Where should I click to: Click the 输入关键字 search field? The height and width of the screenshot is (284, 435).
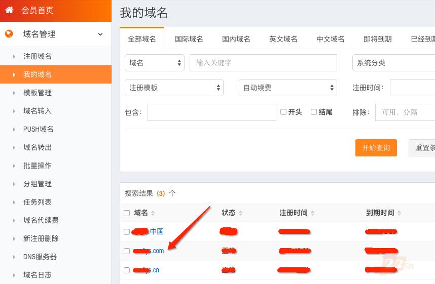coord(263,63)
